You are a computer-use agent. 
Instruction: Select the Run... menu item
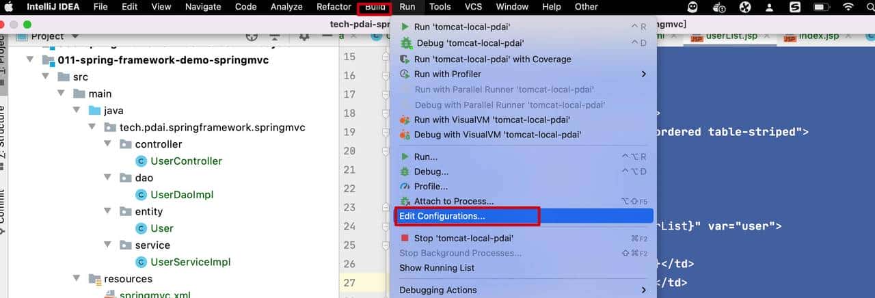tap(523, 157)
